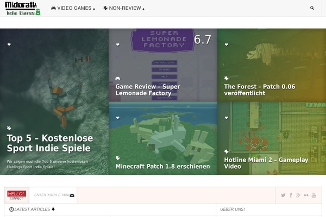Open Hotline Miami 2 – Gameplay Video
Screen dimensions: 326x217
(266, 163)
